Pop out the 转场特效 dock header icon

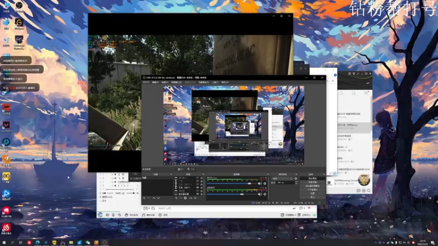[x=297, y=174]
